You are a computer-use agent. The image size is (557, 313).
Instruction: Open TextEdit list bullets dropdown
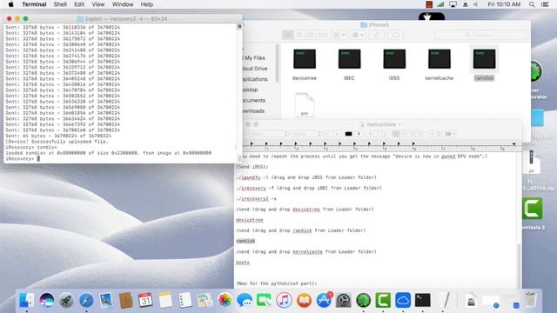pyautogui.click(x=450, y=134)
